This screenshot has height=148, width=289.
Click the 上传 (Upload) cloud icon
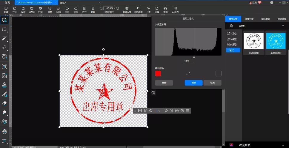(x=148, y=8)
